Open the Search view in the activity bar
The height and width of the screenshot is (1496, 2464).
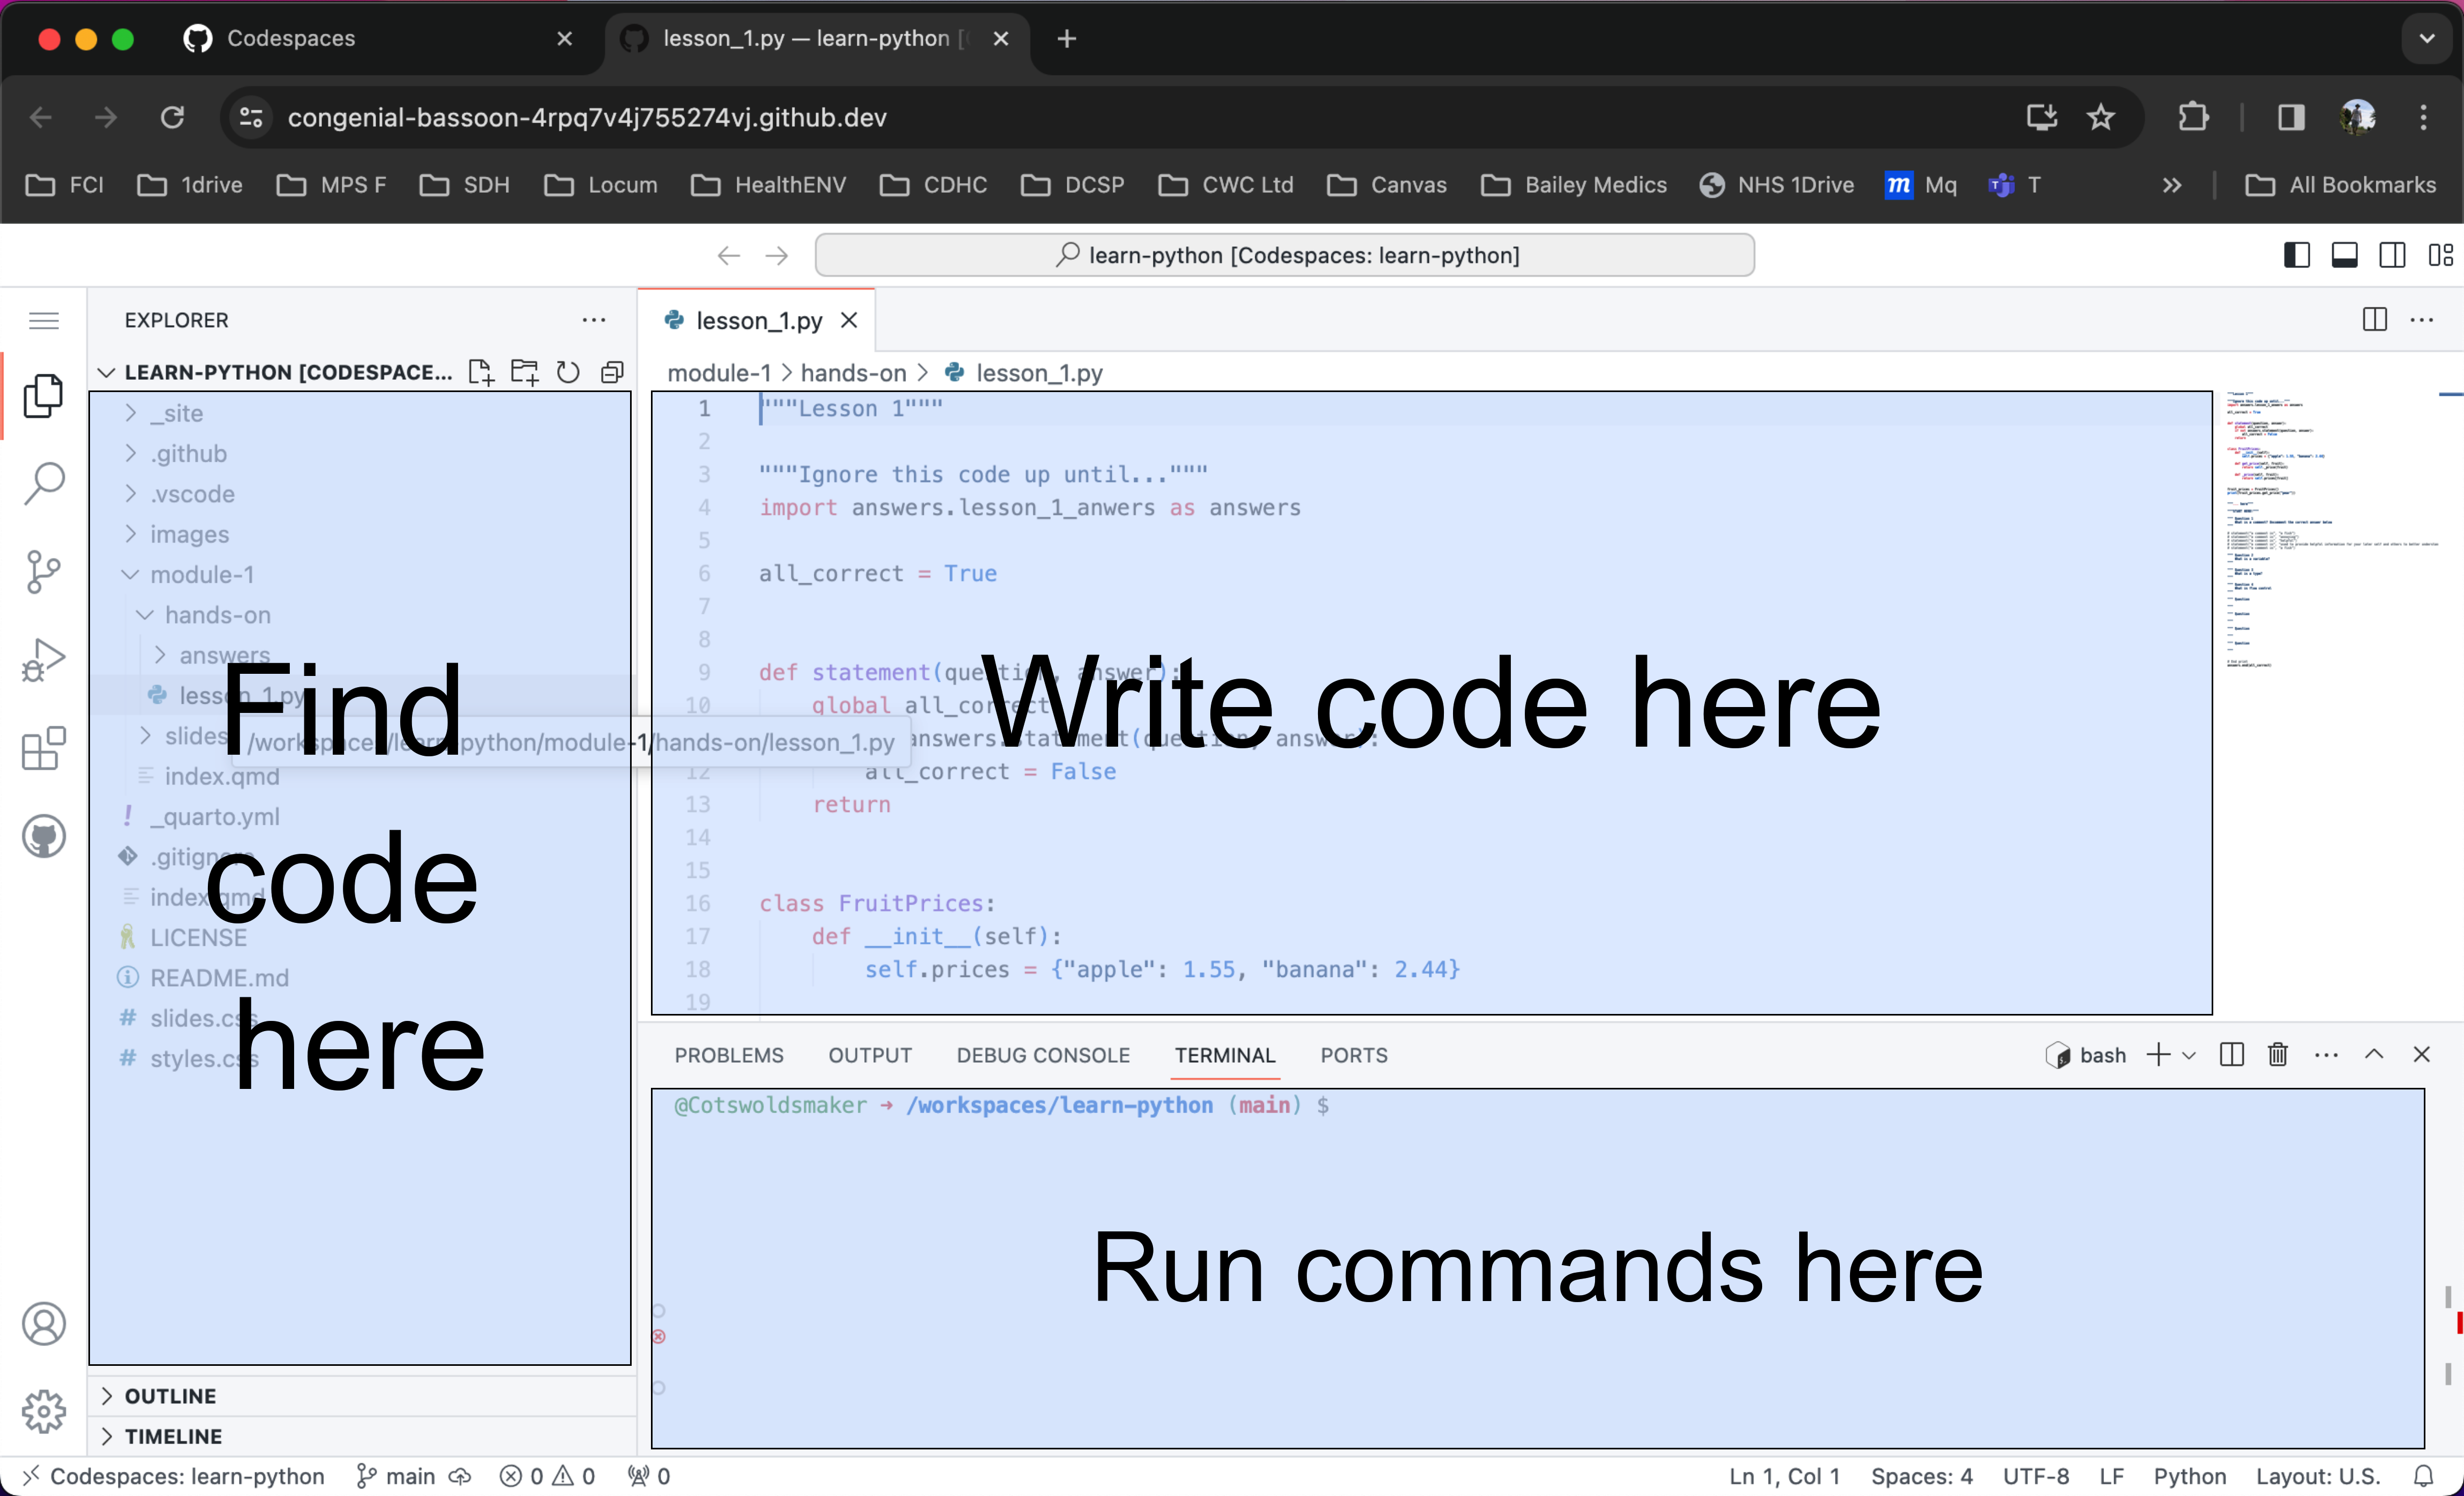click(44, 484)
